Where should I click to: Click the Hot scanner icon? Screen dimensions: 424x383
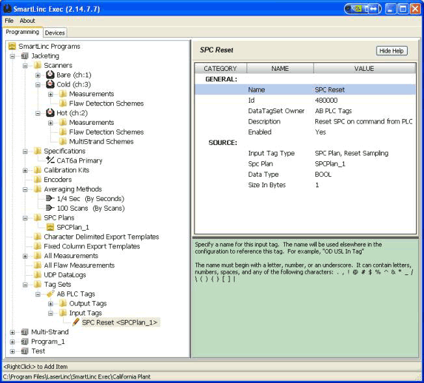tap(50, 113)
